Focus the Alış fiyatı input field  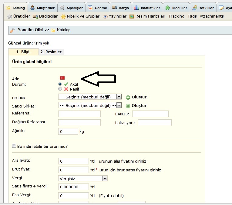(x=73, y=161)
